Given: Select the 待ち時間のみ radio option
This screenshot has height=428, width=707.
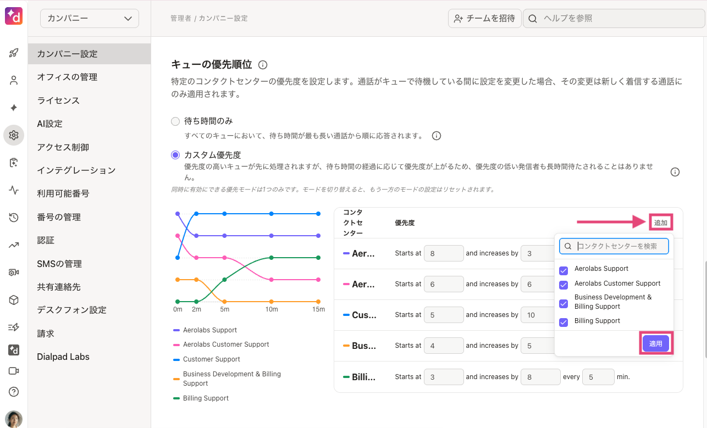Looking at the screenshot, I should click(x=175, y=121).
